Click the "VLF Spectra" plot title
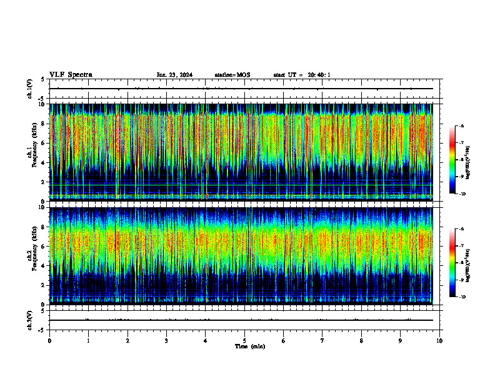The width and height of the screenshot is (495, 382). pyautogui.click(x=71, y=75)
